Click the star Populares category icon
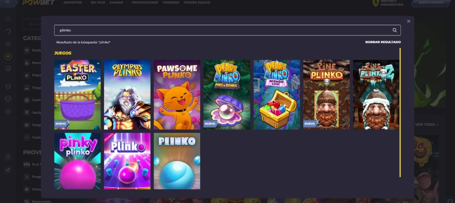Viewport: 455px width, 203px height. 27,75
